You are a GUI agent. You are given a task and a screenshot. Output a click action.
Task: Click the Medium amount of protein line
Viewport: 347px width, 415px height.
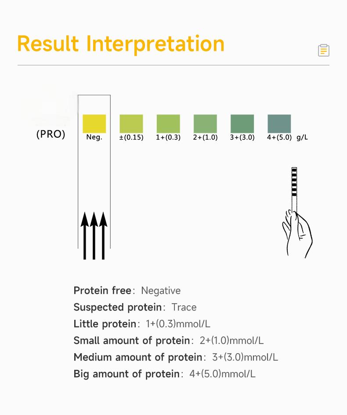pos(176,357)
